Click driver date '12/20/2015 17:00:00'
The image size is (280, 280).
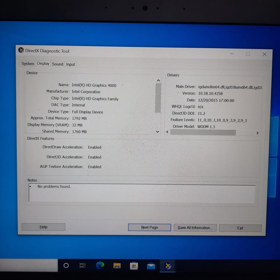[x=216, y=100]
